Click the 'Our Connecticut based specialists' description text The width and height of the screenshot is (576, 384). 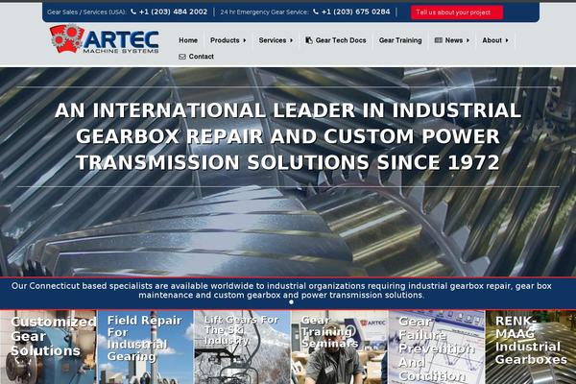click(x=281, y=290)
